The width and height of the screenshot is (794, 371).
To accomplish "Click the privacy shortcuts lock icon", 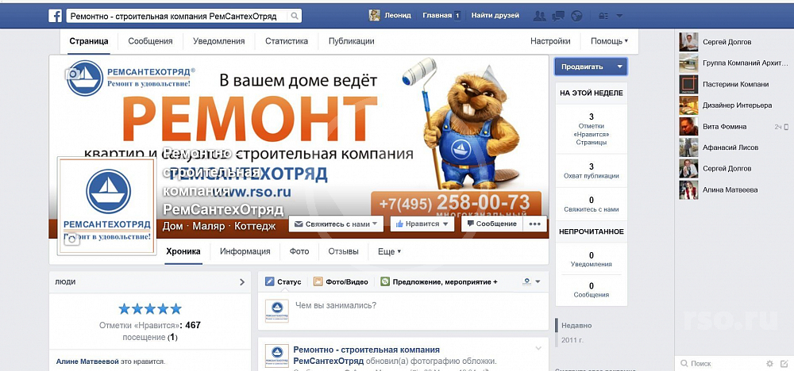I will [x=603, y=16].
